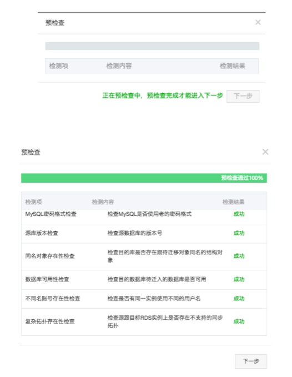Screen dimensions: 292x377
Task: Click 成功 result for 不同名账号存在性检查
Action: pyautogui.click(x=239, y=299)
